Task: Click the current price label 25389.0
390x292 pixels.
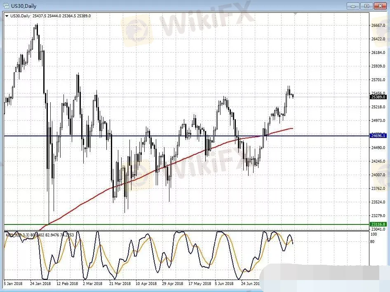Action: (378, 97)
